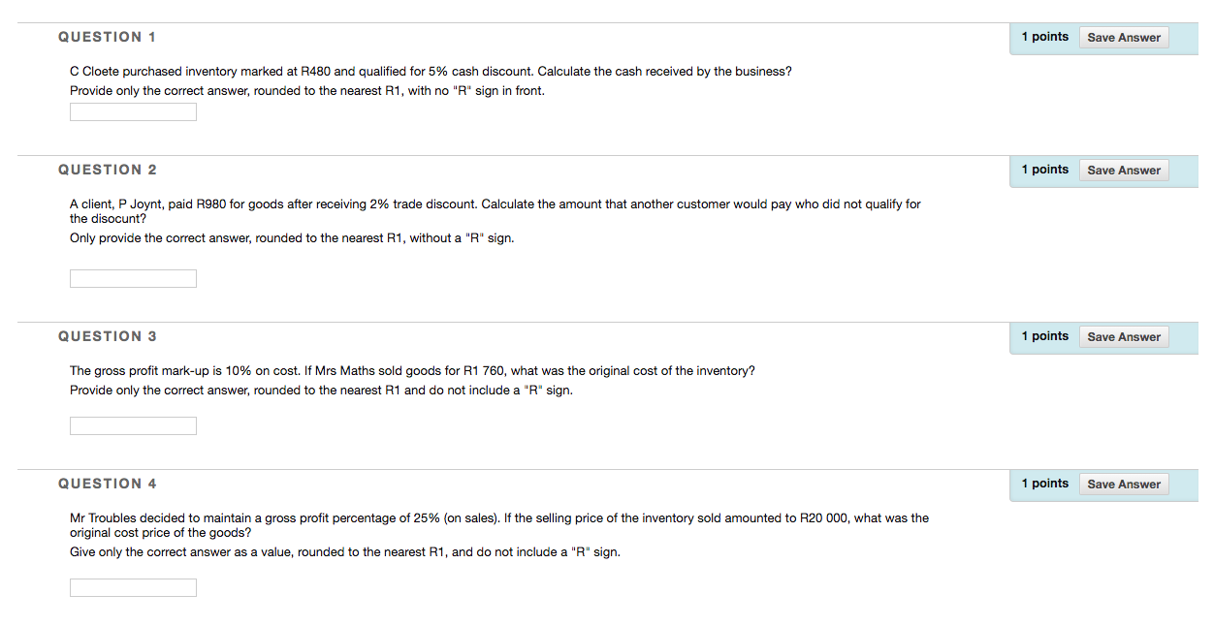Click the 1 points label beside Question 1

point(1044,36)
